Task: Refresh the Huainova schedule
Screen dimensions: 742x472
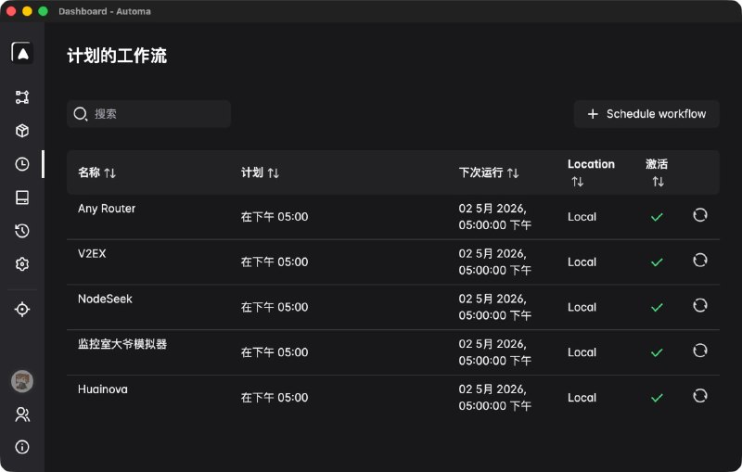Action: pos(700,396)
